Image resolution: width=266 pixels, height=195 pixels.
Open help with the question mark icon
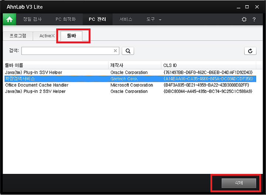tap(254, 19)
